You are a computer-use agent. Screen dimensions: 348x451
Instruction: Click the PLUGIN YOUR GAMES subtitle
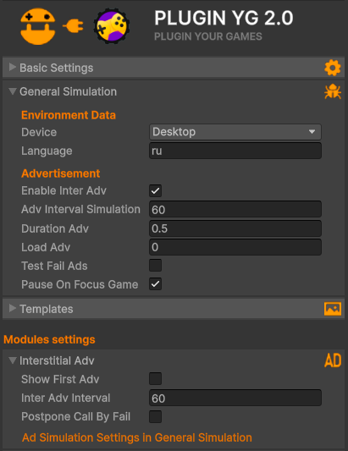[x=207, y=36]
